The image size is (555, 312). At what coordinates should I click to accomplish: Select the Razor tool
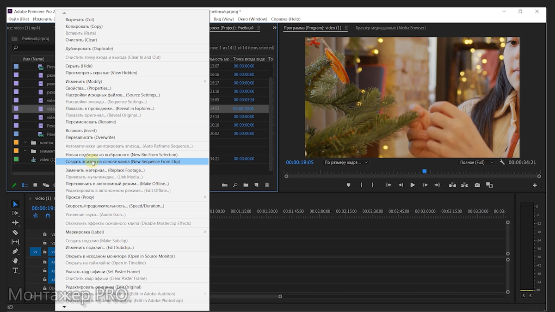point(15,232)
